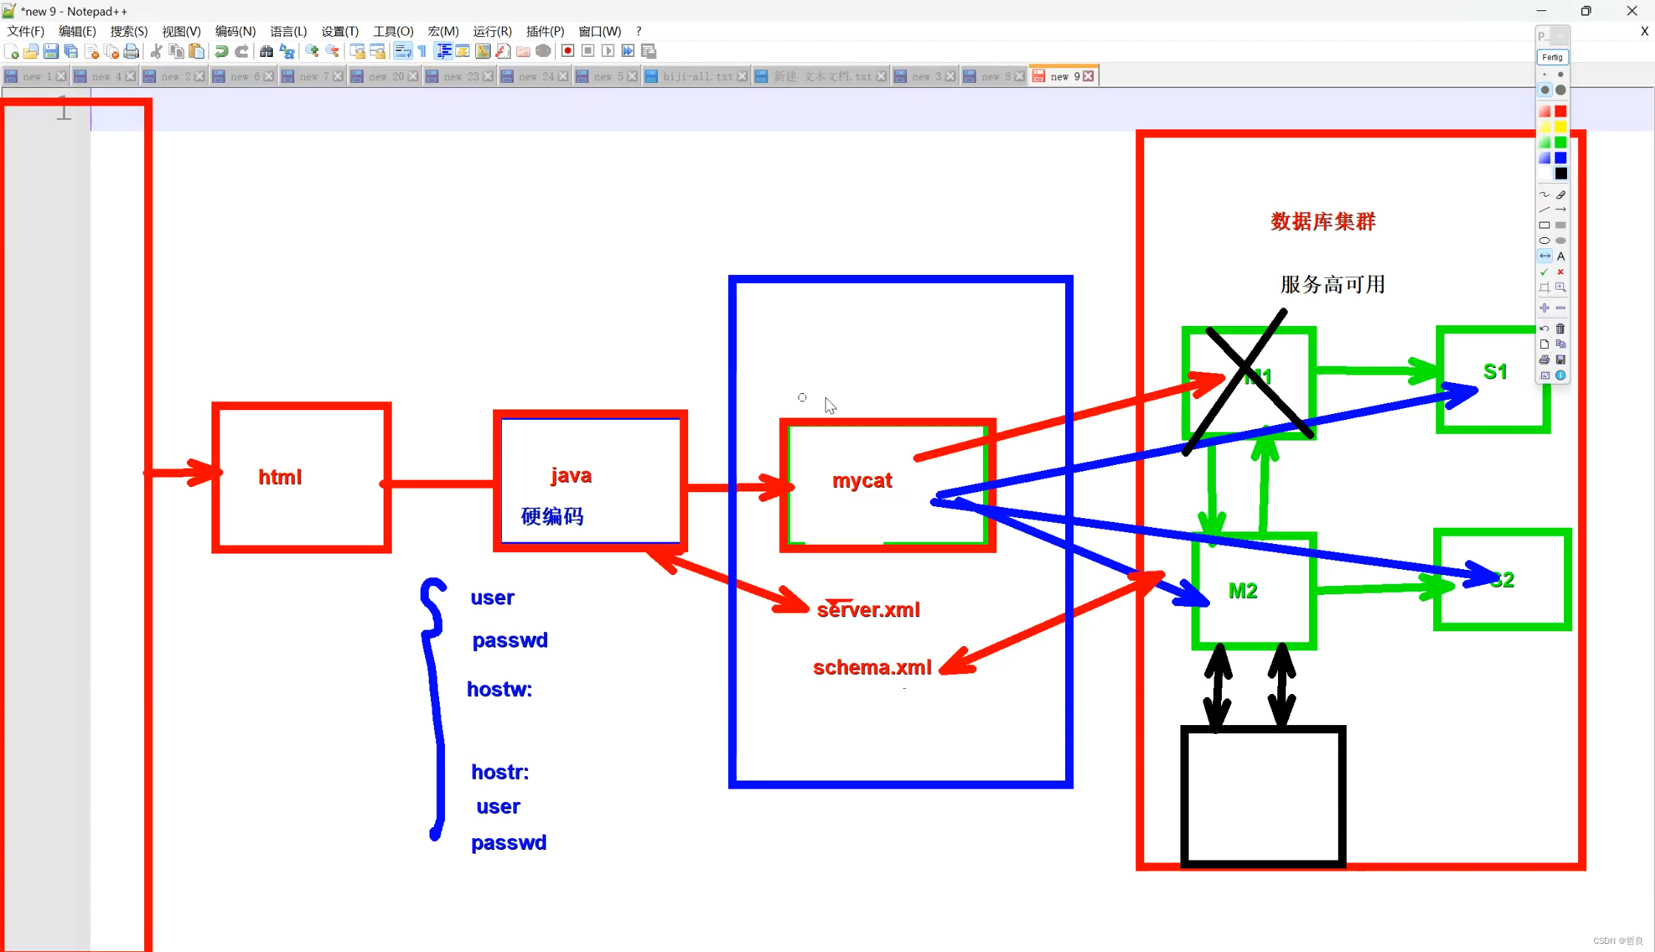The height and width of the screenshot is (952, 1655).
Task: Click the search 搜索(S) menu item
Action: point(126,30)
